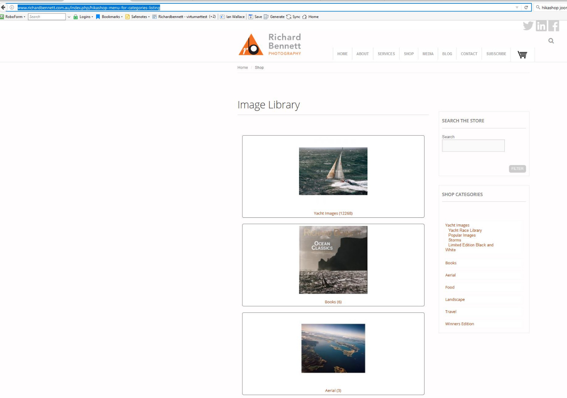Click RoboForm Generate password button
The image size is (567, 398).
pos(274,17)
